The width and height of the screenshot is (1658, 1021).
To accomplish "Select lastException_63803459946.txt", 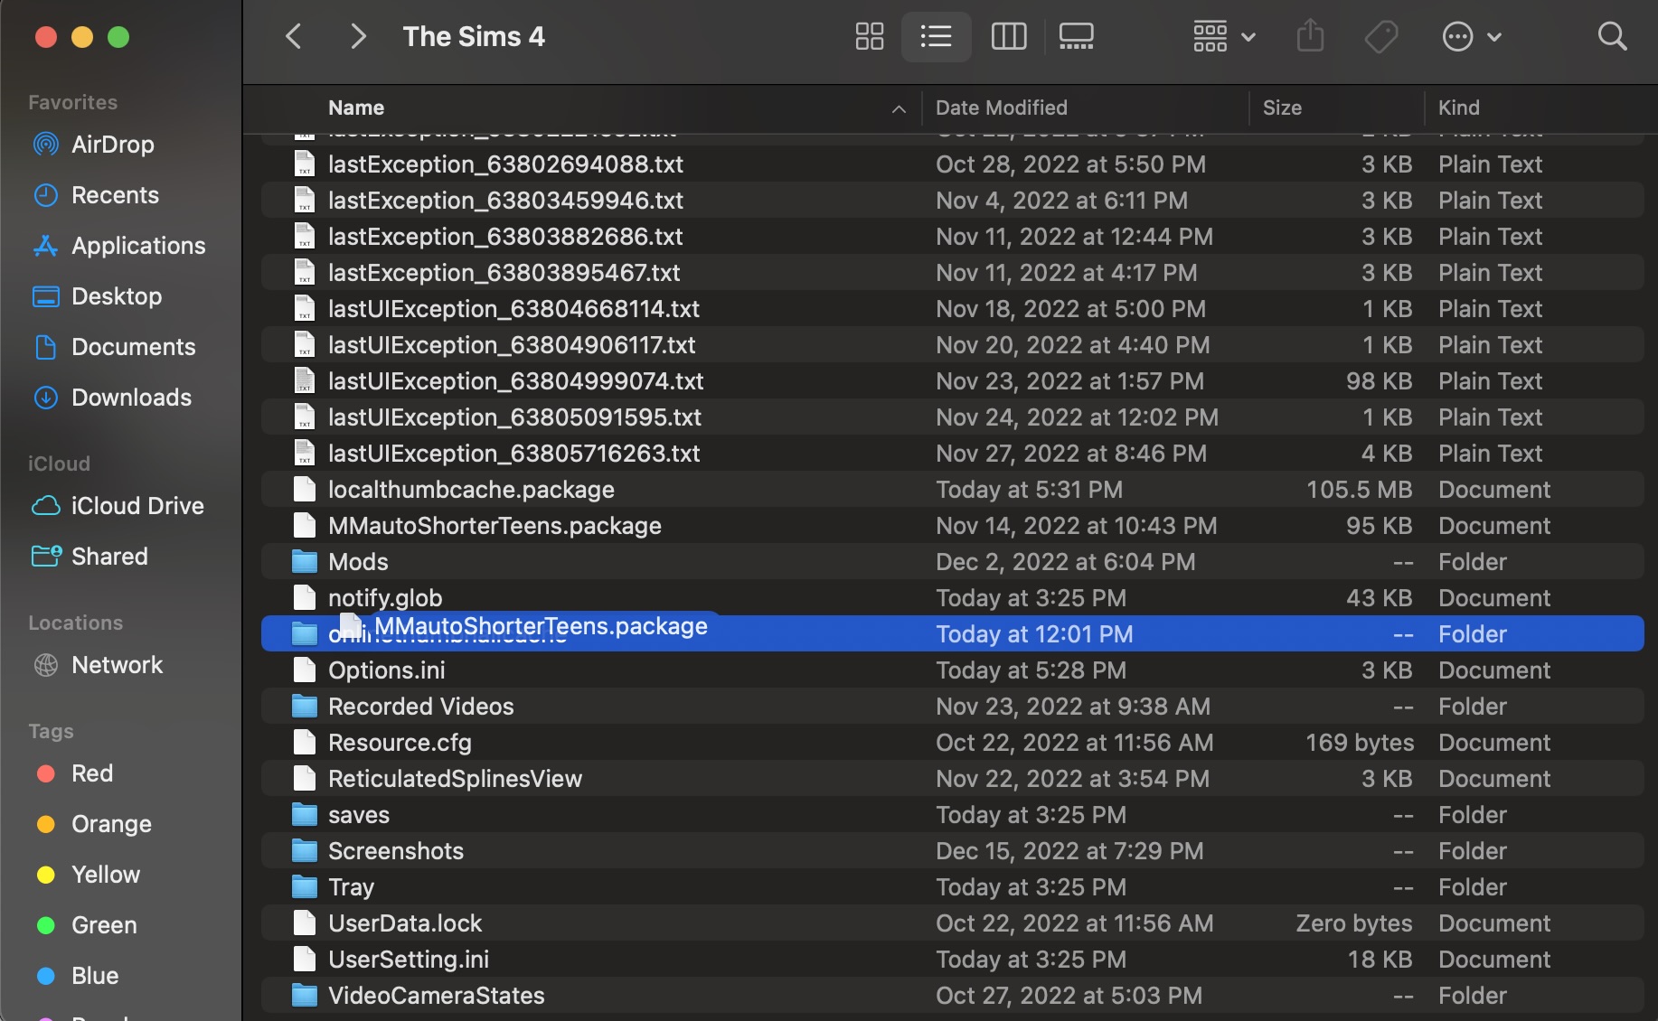I will (x=952, y=201).
